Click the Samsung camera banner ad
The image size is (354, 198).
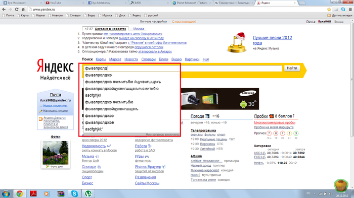coord(220,99)
